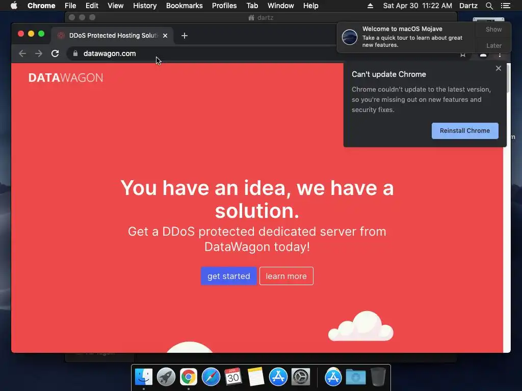Click Show on Mojave notification
The image size is (522, 391).
493,29
